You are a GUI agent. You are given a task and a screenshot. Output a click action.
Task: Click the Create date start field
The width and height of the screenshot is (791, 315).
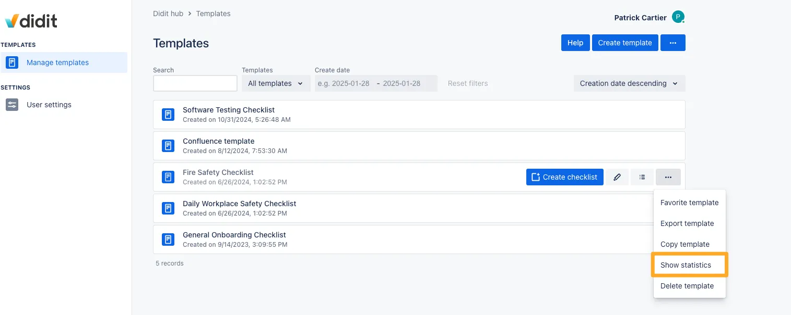(344, 83)
